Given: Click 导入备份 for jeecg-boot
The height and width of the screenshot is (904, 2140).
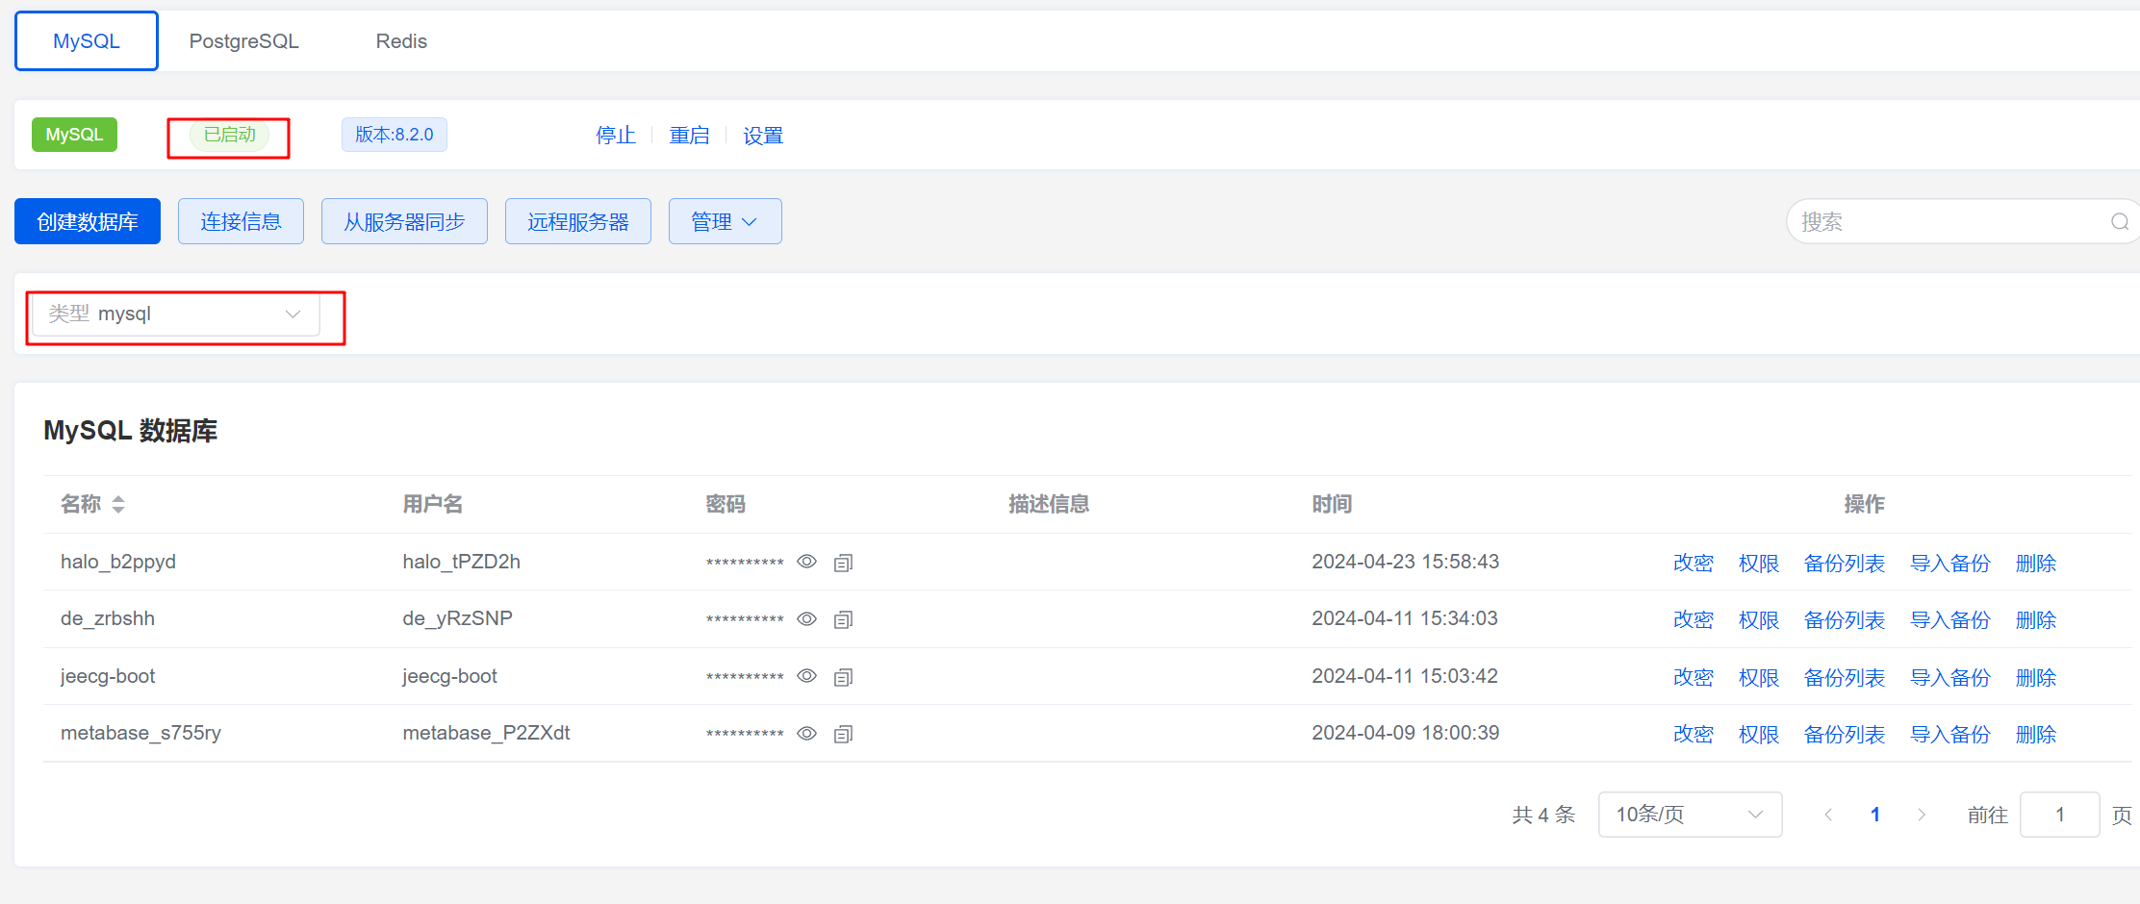Looking at the screenshot, I should pos(1950,678).
